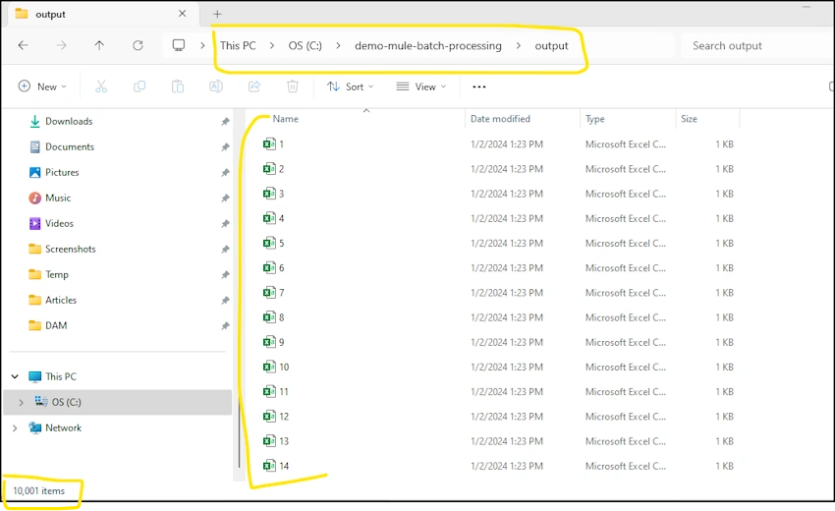Click the monitor icon in address bar
Viewport: 835px width, 511px height.
point(179,46)
